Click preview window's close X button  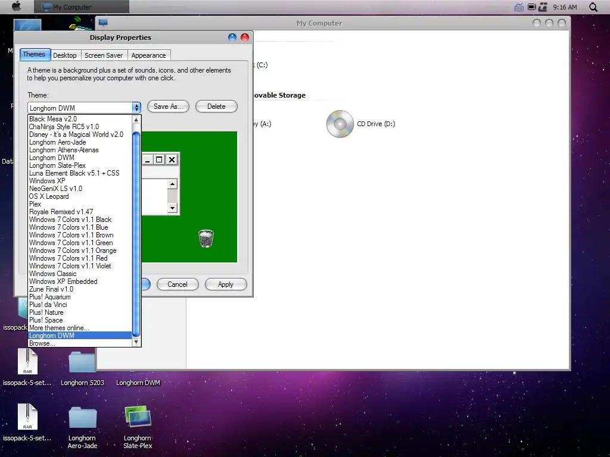click(172, 159)
